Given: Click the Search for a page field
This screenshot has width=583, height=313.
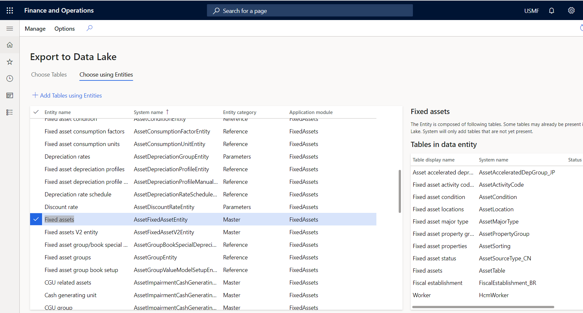Looking at the screenshot, I should 309,10.
